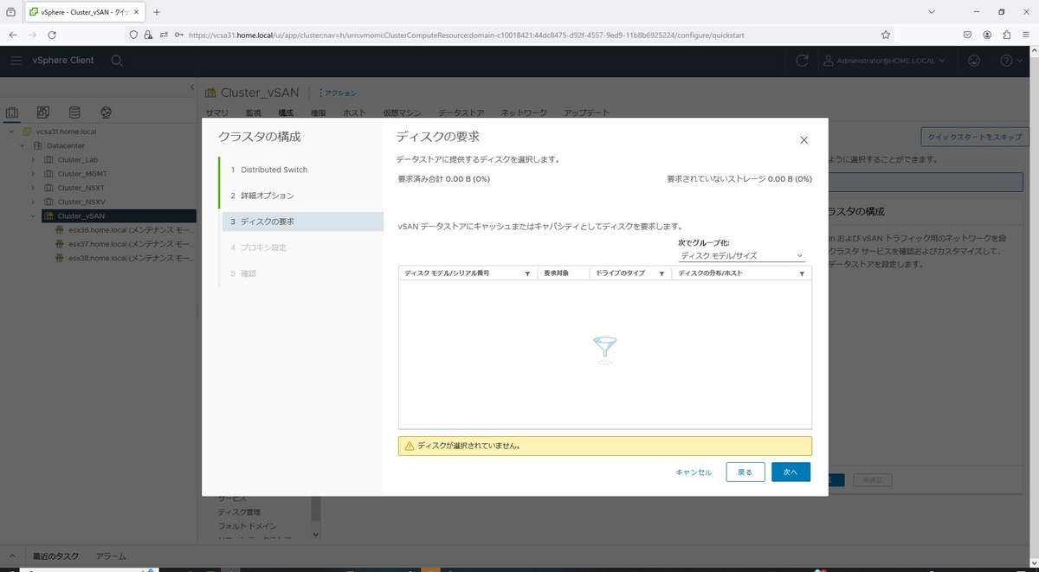
Task: Open the vSphere Client search icon
Action: click(x=117, y=61)
